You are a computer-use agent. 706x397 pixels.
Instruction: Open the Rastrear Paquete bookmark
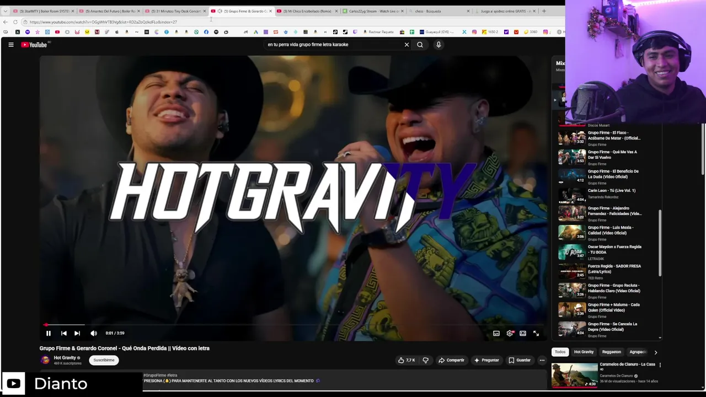click(x=378, y=32)
